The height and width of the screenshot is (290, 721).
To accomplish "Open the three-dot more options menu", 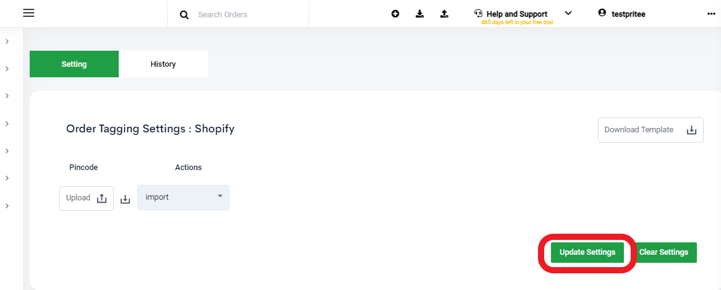I will coord(711,14).
